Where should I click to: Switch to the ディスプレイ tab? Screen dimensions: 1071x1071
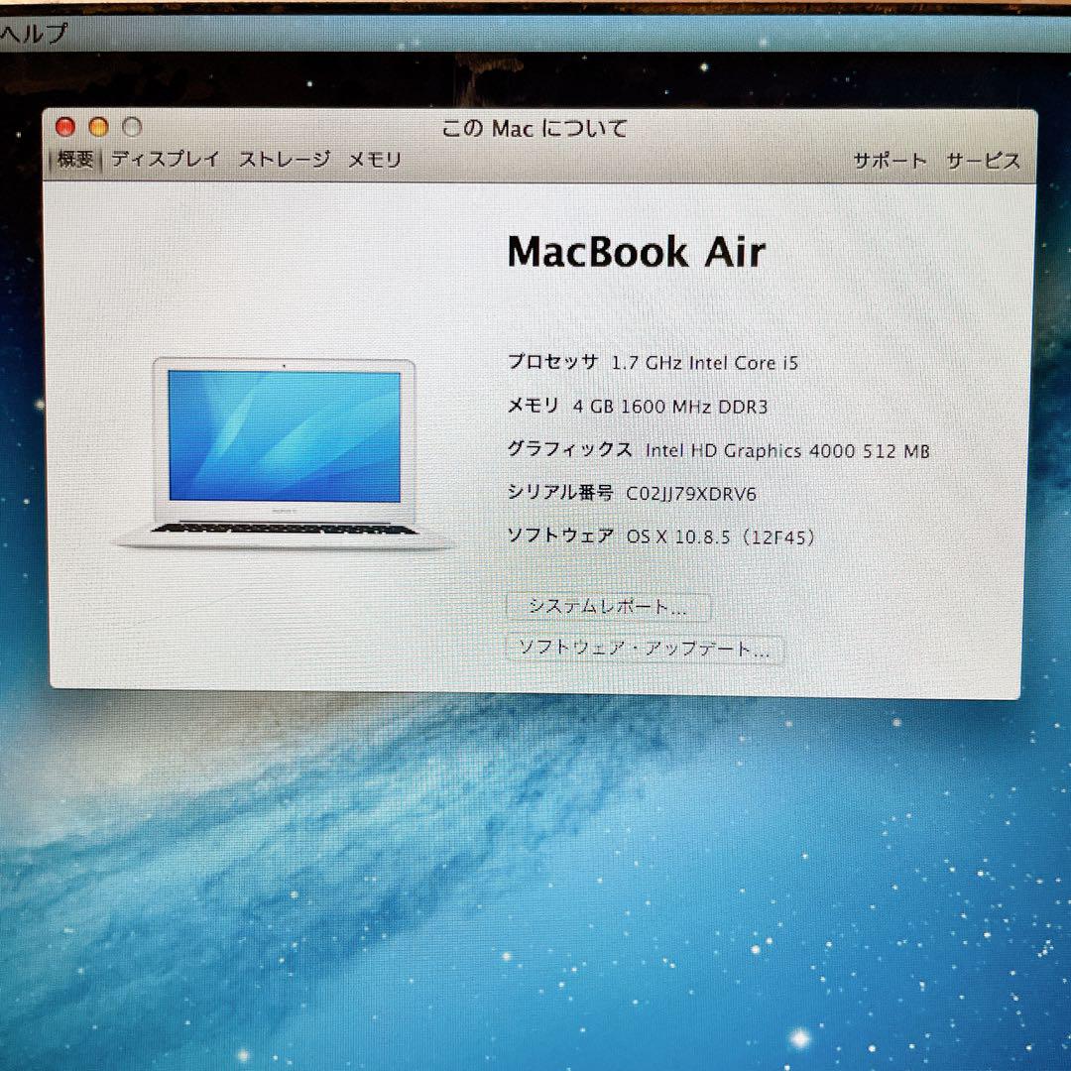(x=166, y=159)
